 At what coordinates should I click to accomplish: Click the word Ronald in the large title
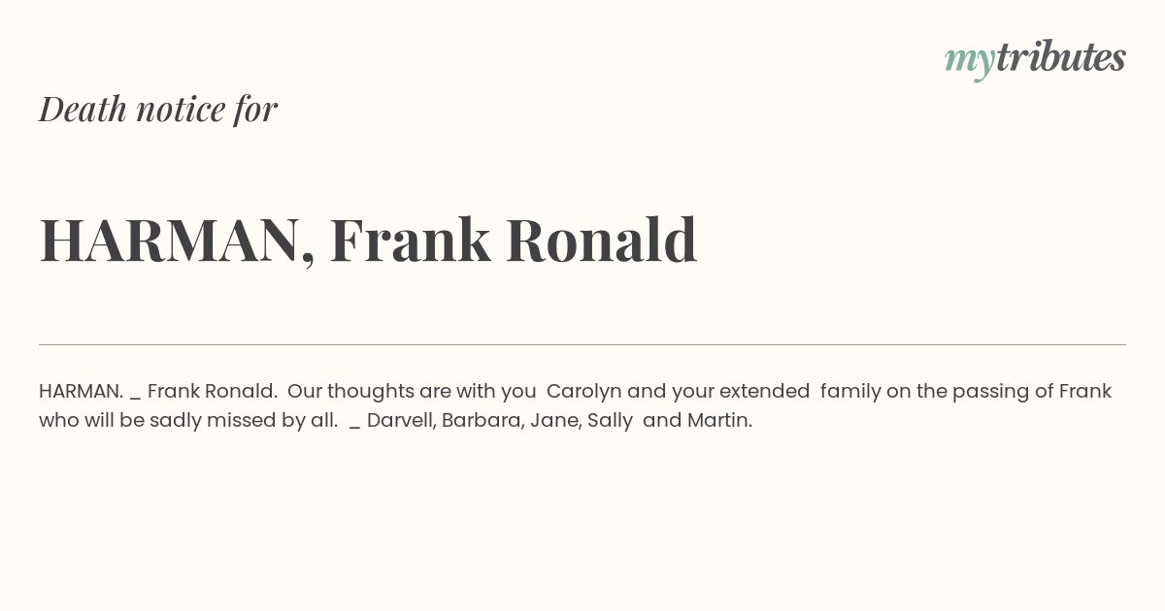pyautogui.click(x=602, y=240)
